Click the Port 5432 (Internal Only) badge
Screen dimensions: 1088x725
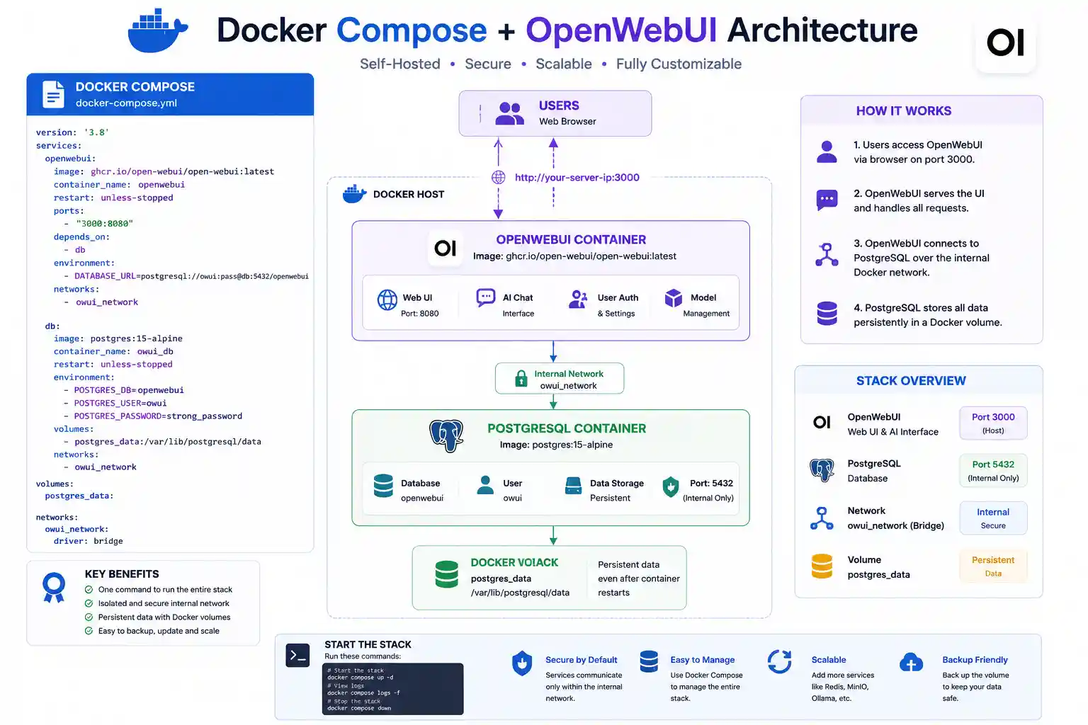(x=993, y=471)
